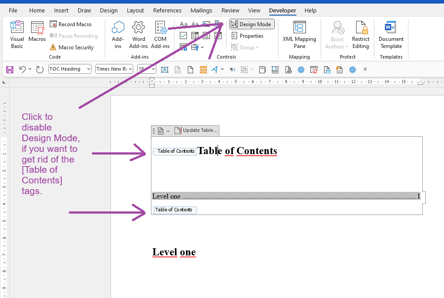Switch to the Mailings tab
Viewport: 444px width, 298px height.
(201, 11)
